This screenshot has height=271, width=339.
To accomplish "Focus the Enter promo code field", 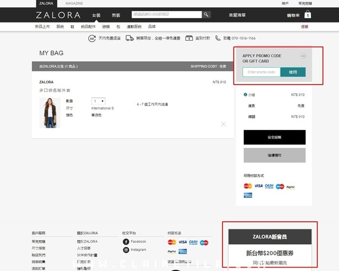I will tap(261, 72).
